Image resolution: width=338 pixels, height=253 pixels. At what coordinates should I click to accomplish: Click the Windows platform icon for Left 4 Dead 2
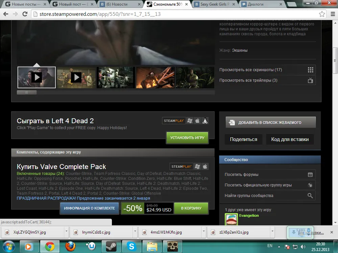[190, 121]
